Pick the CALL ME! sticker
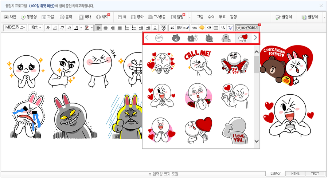Image resolution: width=328 pixels, height=178 pixels. [198, 63]
